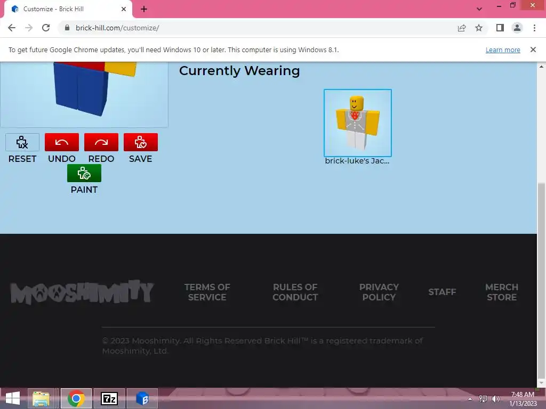Expand the tab search dropdown arrow

[x=479, y=9]
